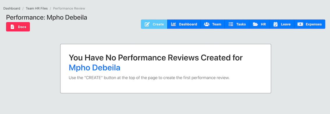Click the blue Mpho Debeila name in card
Screen dimensions: 330x114
pyautogui.click(x=95, y=68)
